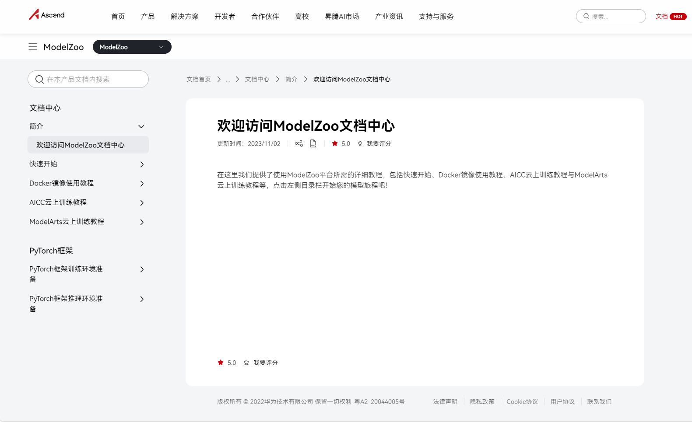Click the 文档 HOT link
692x422 pixels.
coord(671,16)
